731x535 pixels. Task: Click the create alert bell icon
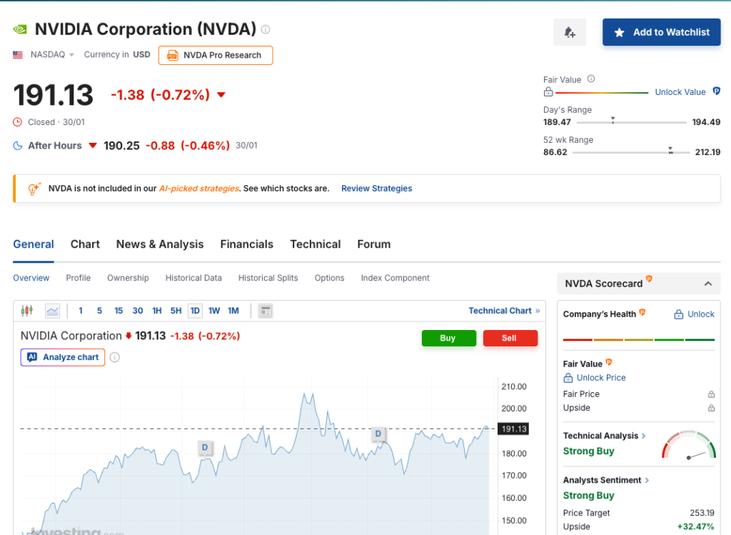click(570, 32)
